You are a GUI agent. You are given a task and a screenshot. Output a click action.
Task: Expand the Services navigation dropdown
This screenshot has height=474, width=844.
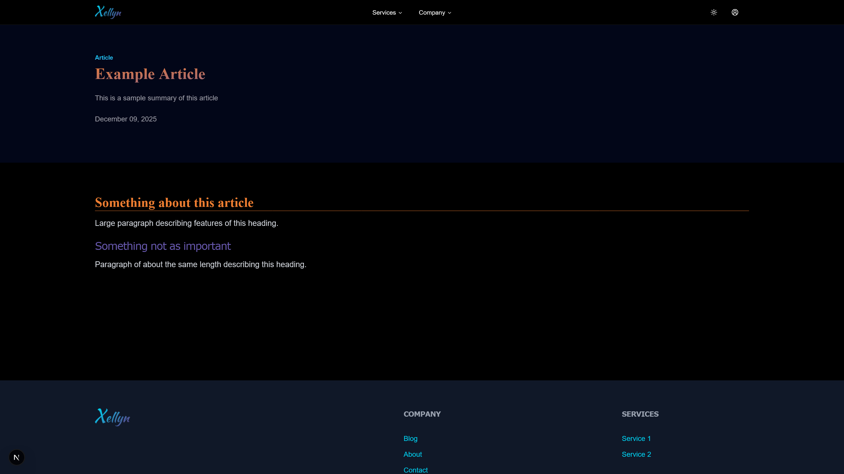point(387,12)
